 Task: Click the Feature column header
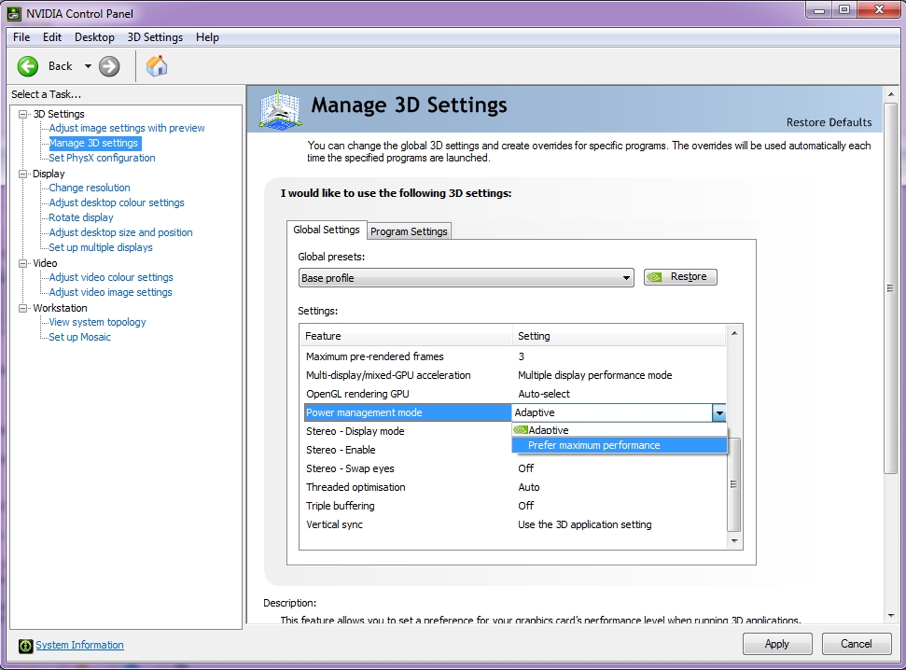point(406,336)
